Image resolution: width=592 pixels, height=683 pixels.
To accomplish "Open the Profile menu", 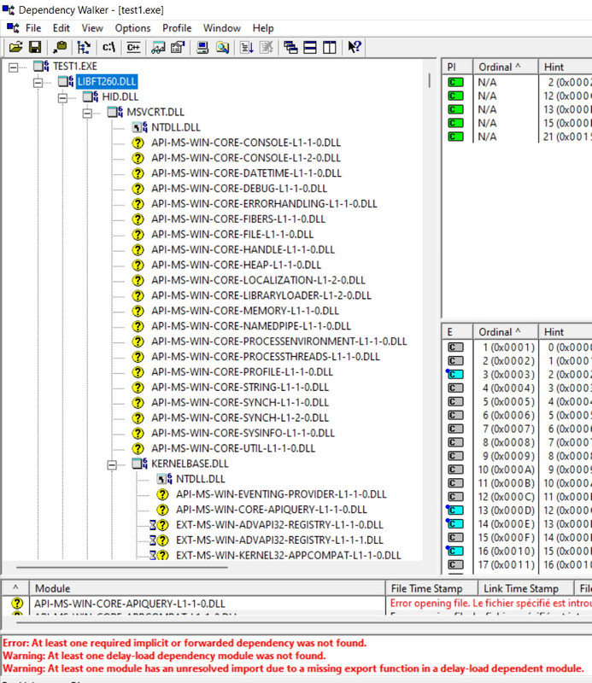I will 177,28.
